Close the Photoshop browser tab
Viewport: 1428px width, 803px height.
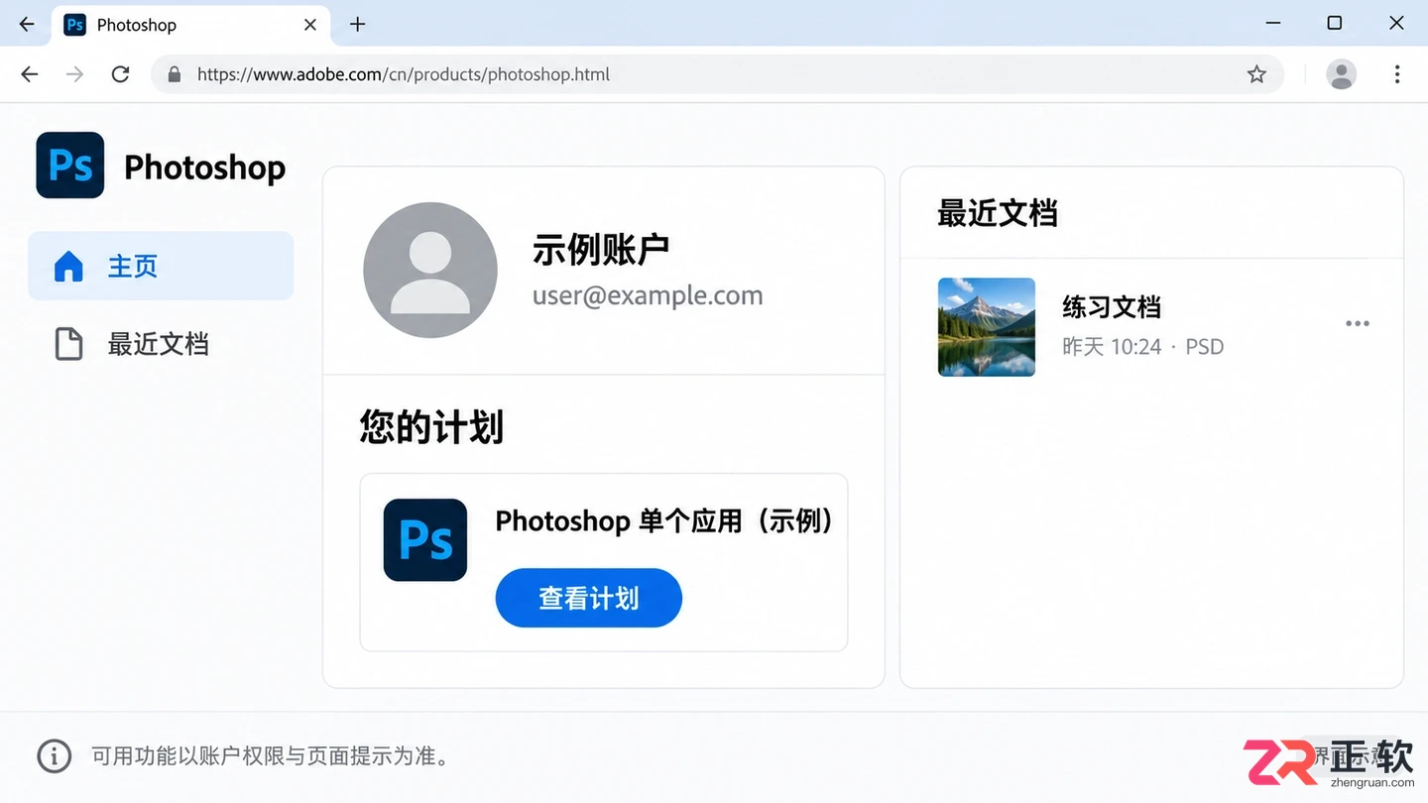tap(310, 25)
